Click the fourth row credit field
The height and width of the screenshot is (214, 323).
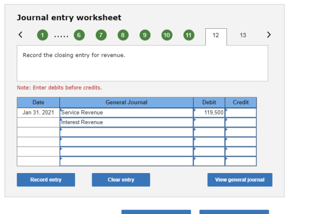click(x=241, y=142)
